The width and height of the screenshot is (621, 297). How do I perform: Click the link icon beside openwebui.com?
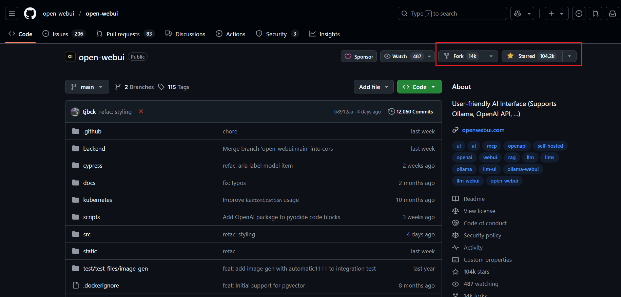[455, 130]
